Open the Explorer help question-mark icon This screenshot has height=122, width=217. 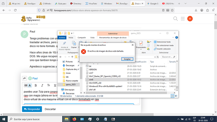coord(176,38)
